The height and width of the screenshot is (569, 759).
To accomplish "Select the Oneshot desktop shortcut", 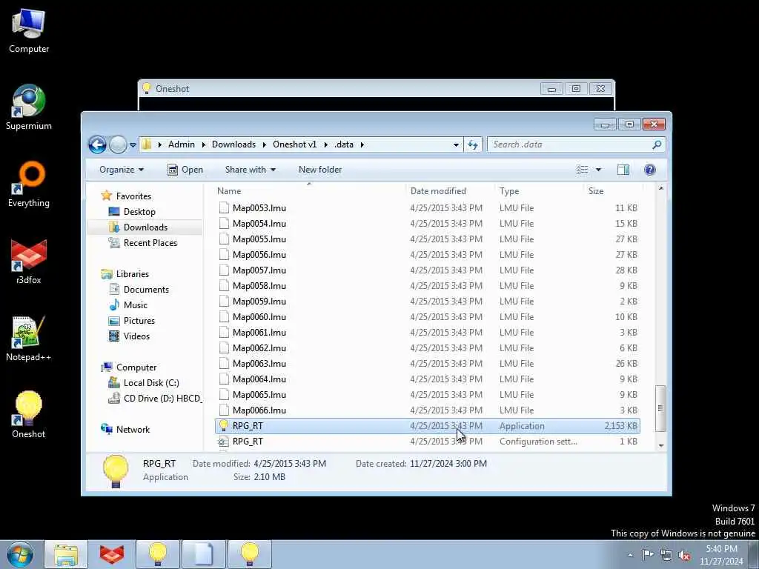I will 29,415.
